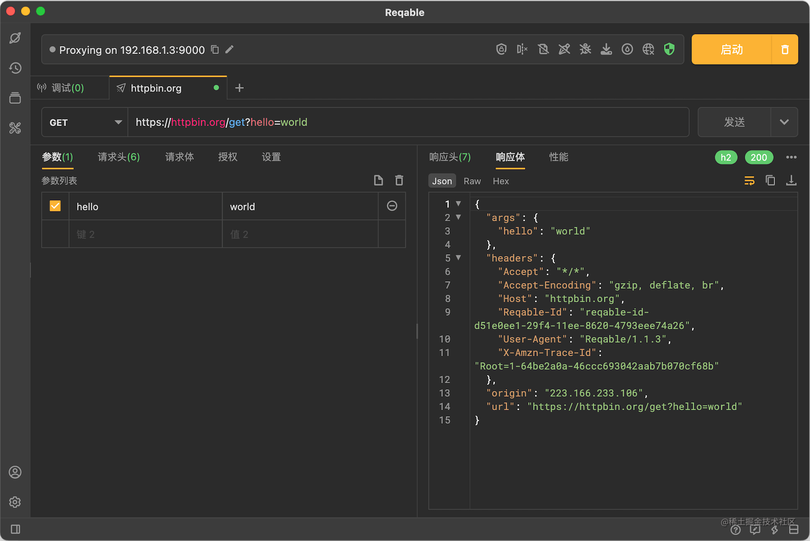Image resolution: width=810 pixels, height=541 pixels.
Task: Toggle the word wrap icon above the response body
Action: [749, 181]
